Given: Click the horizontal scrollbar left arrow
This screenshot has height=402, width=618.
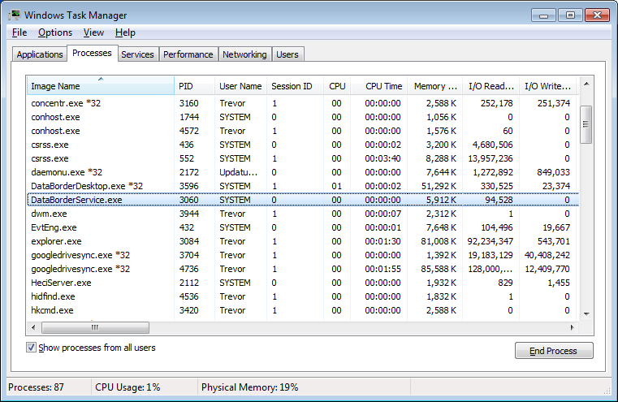Looking at the screenshot, I should point(35,326).
